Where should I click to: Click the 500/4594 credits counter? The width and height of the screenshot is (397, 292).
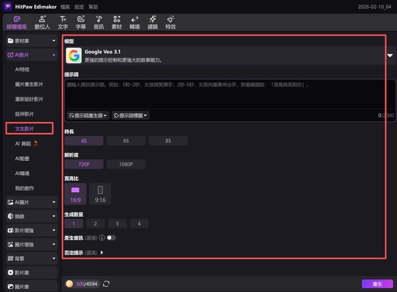click(86, 284)
